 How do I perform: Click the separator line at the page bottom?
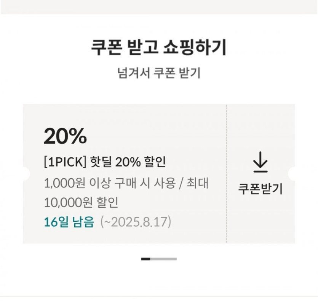tap(159, 296)
